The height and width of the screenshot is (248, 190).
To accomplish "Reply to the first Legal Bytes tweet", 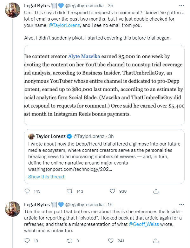I will 27,191.
